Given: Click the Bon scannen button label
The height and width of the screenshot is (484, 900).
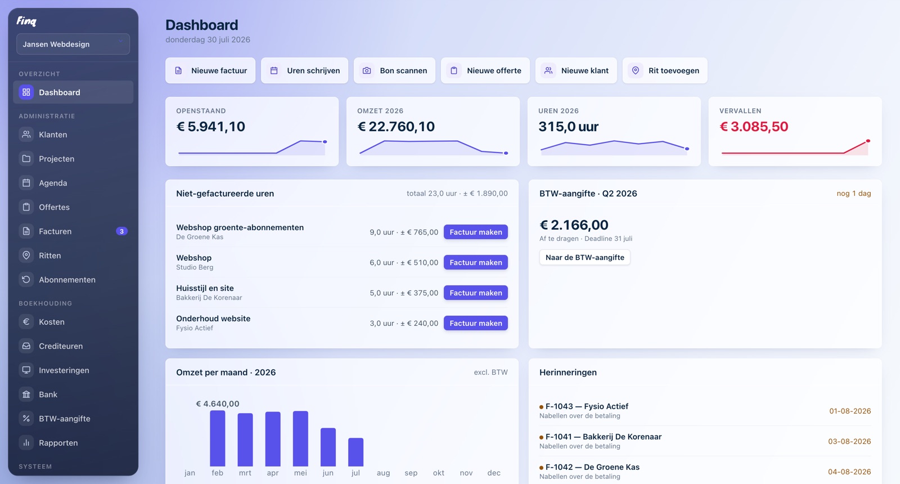Looking at the screenshot, I should click(x=403, y=70).
